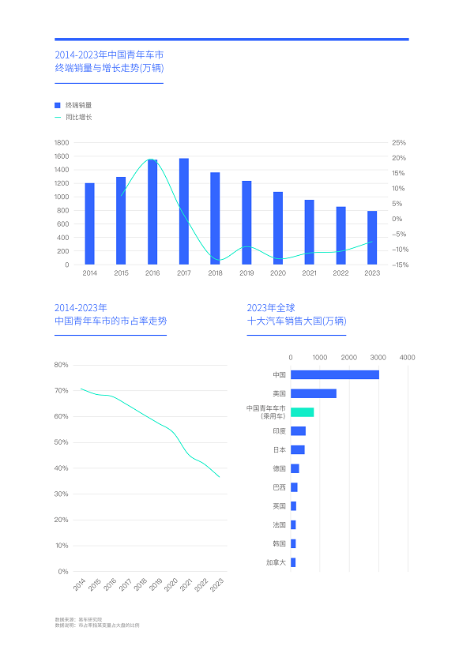
Task: Select the 2017 sales bar
Action: [184, 212]
